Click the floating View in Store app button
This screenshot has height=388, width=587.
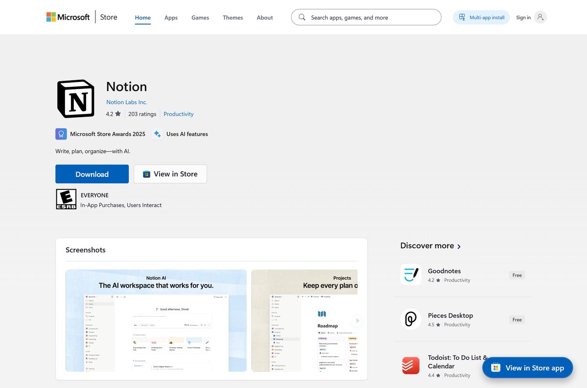527,368
